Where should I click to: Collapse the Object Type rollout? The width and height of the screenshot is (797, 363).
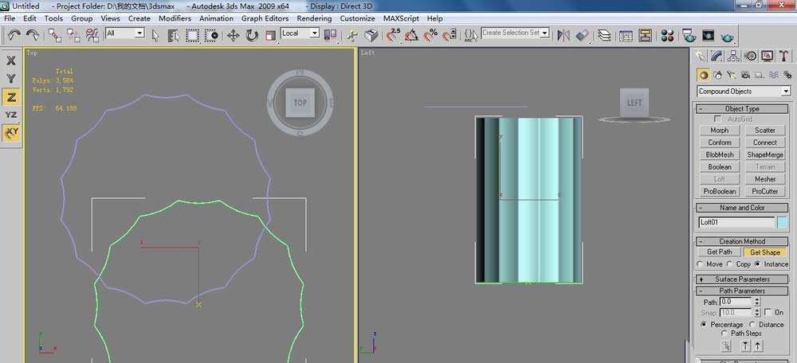(x=742, y=108)
